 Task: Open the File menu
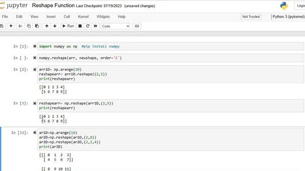pos(5,17)
